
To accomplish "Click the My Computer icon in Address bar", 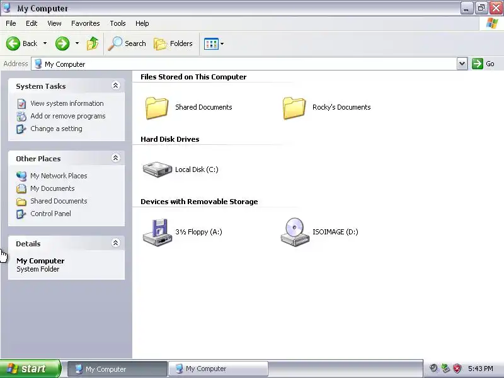I will (x=38, y=64).
